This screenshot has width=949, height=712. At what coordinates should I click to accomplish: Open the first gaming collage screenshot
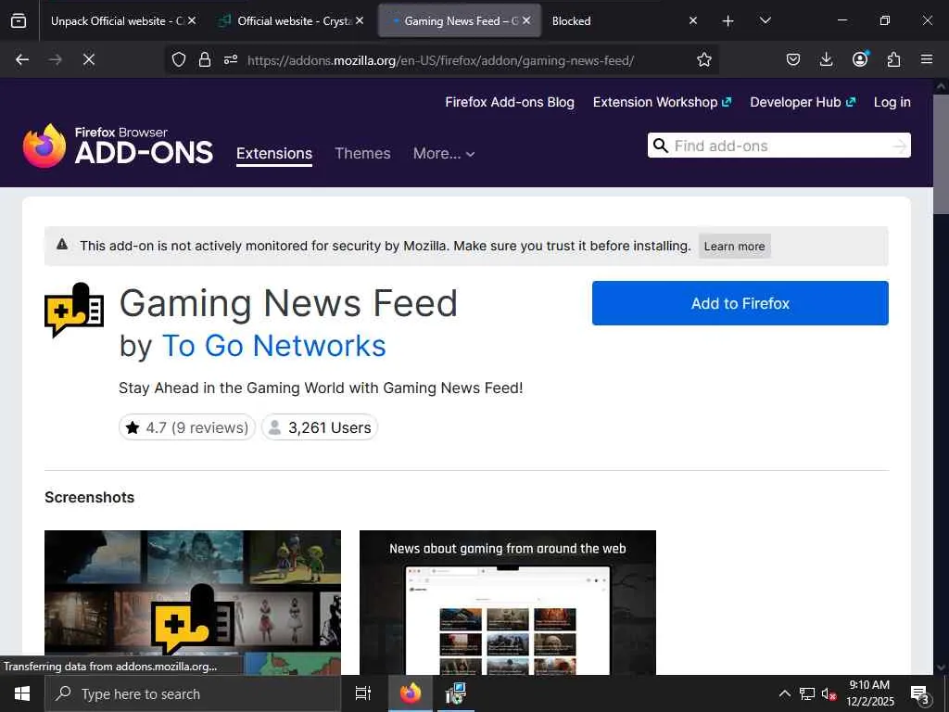193,603
